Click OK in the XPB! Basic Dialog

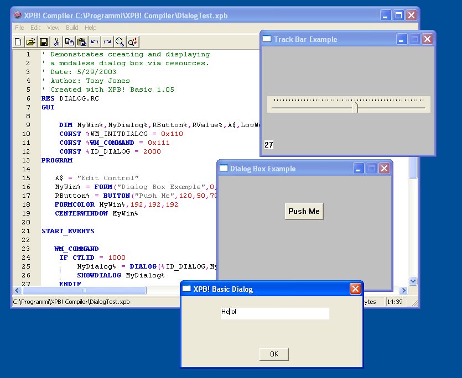(274, 354)
